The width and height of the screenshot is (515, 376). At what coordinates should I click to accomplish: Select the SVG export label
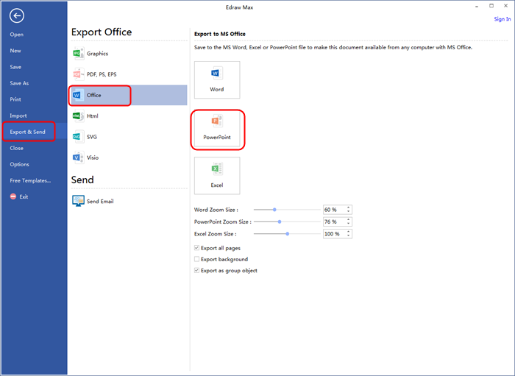[x=92, y=137]
